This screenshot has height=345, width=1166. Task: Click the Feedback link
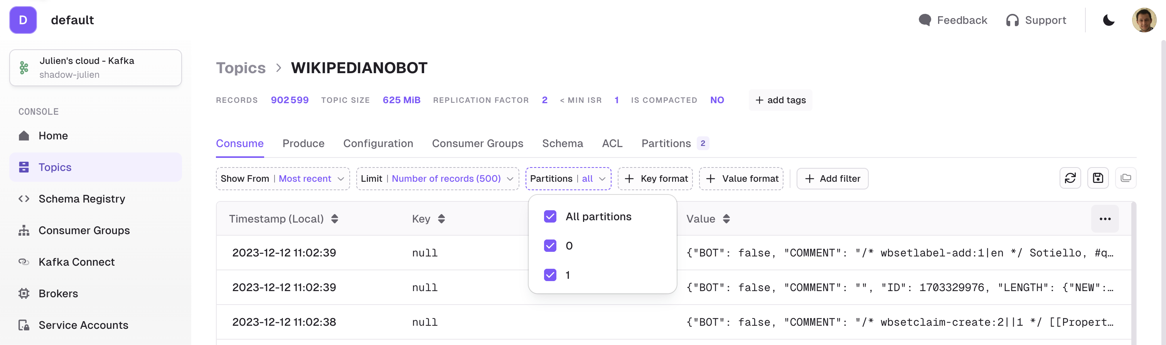(x=953, y=20)
